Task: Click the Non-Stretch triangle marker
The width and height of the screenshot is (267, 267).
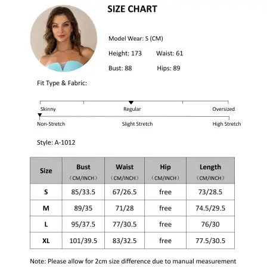Action: (40, 115)
